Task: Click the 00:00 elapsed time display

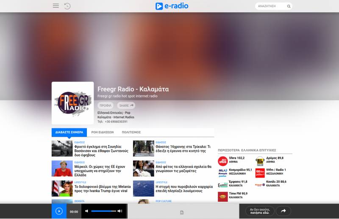Action: pos(74,212)
